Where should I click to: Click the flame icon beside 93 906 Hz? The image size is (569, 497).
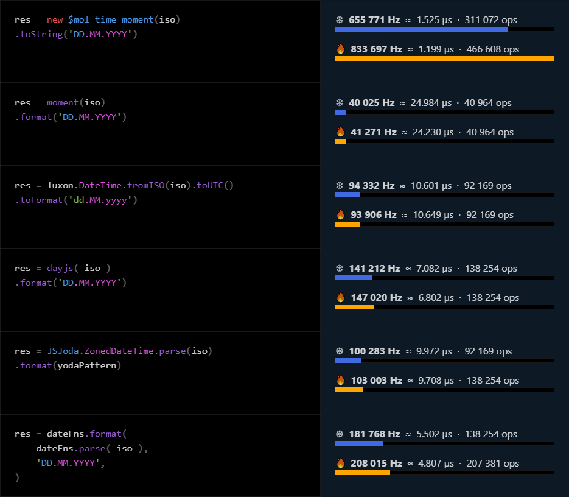tap(340, 215)
